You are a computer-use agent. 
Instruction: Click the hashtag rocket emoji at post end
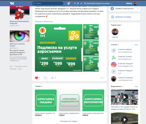(47, 16)
